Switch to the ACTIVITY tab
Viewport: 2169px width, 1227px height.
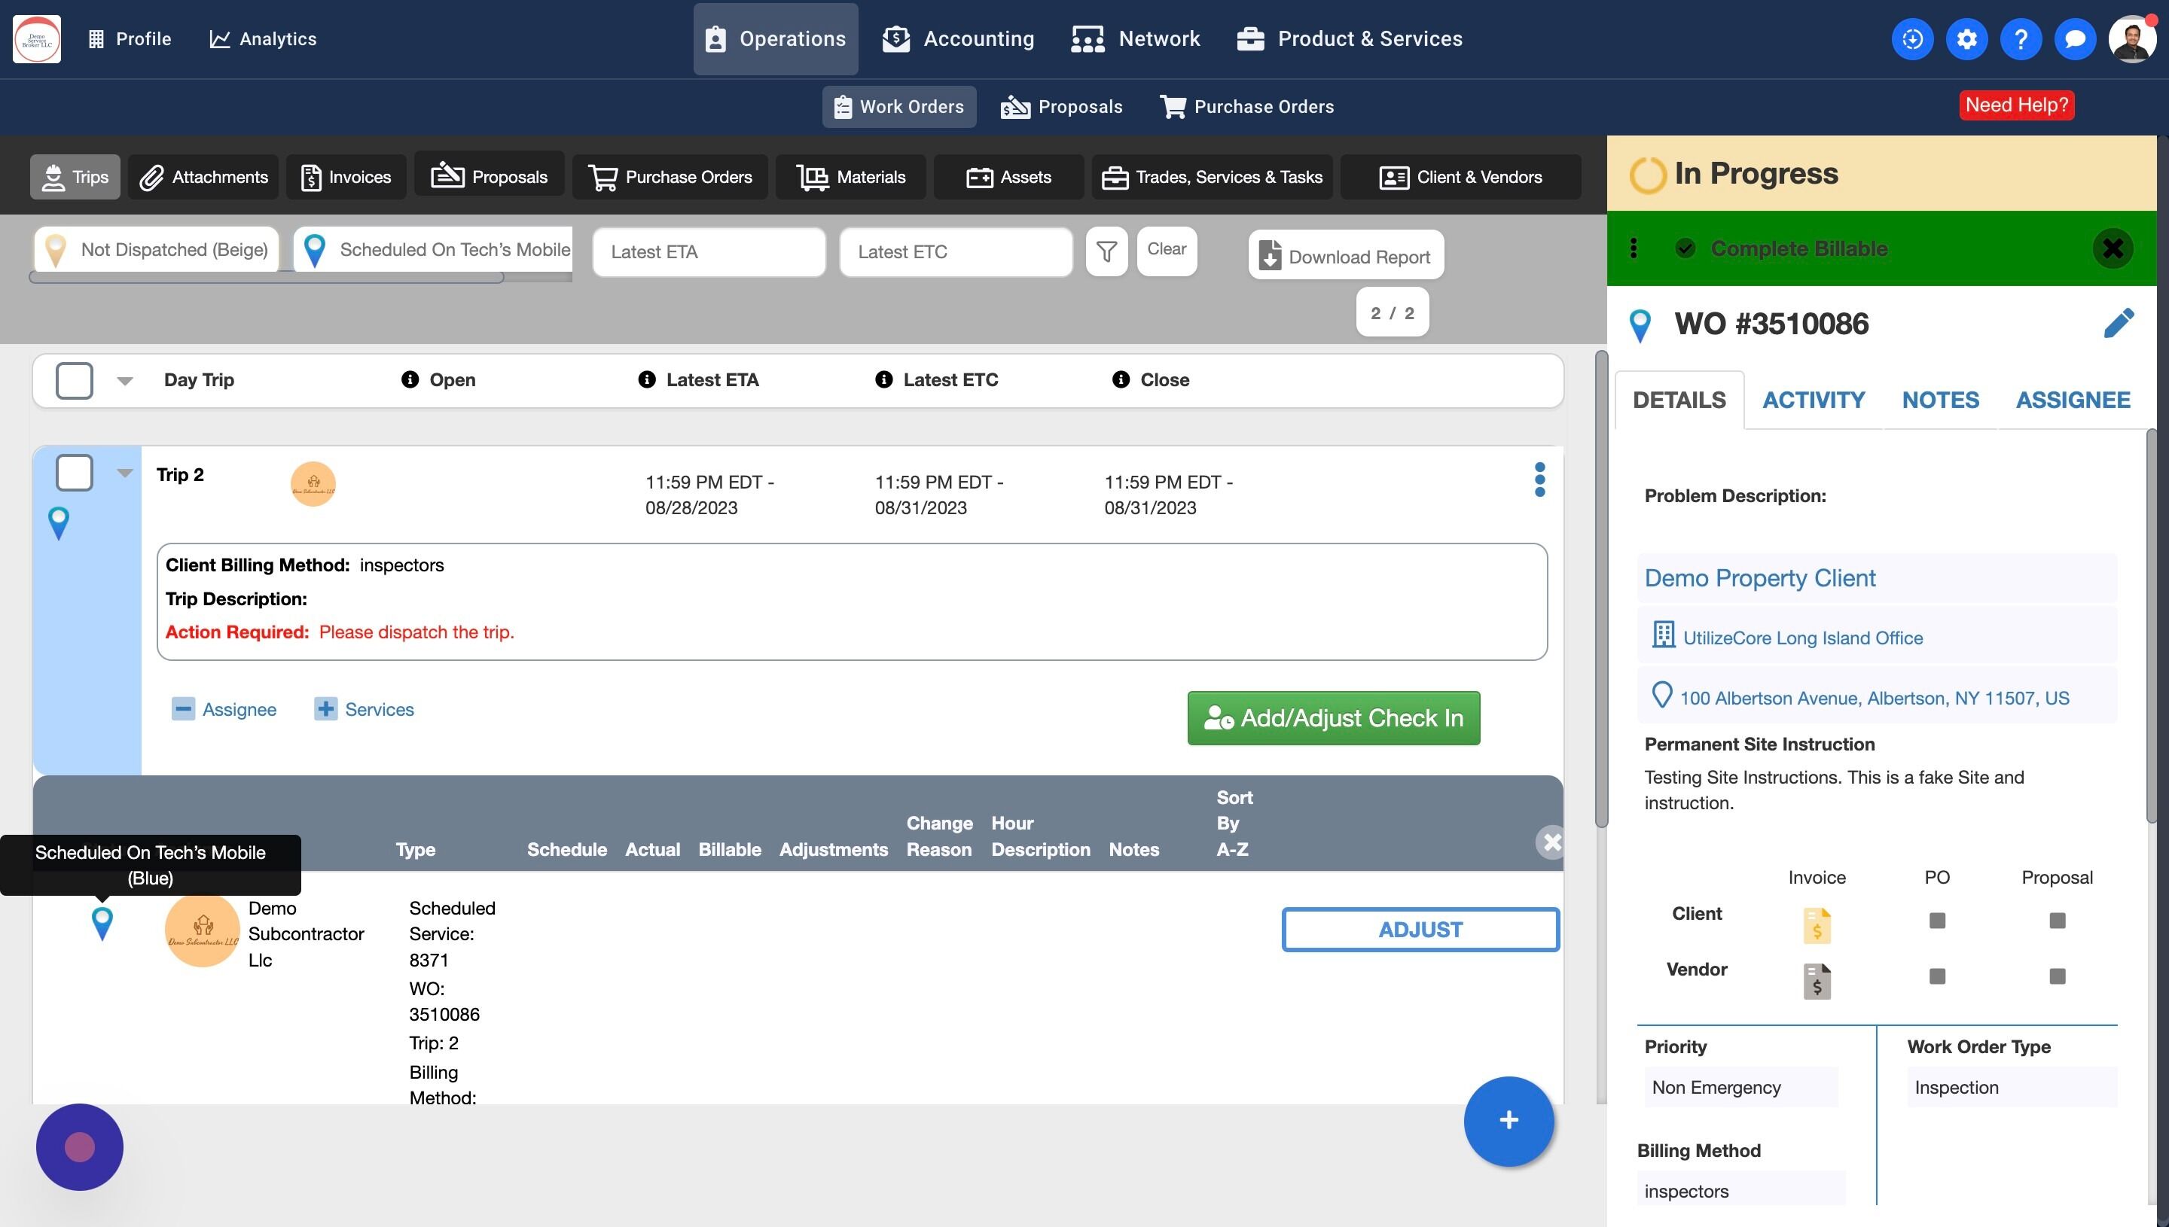(1814, 400)
